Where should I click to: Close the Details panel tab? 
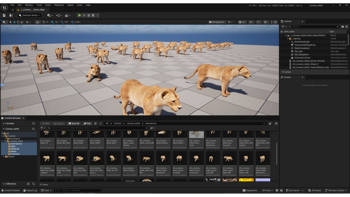(x=302, y=77)
